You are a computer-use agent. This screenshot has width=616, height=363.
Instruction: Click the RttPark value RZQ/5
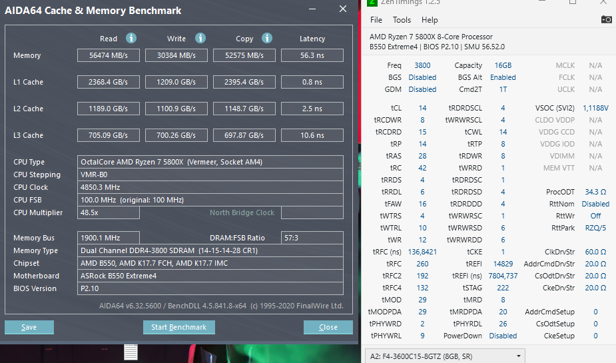click(x=595, y=228)
